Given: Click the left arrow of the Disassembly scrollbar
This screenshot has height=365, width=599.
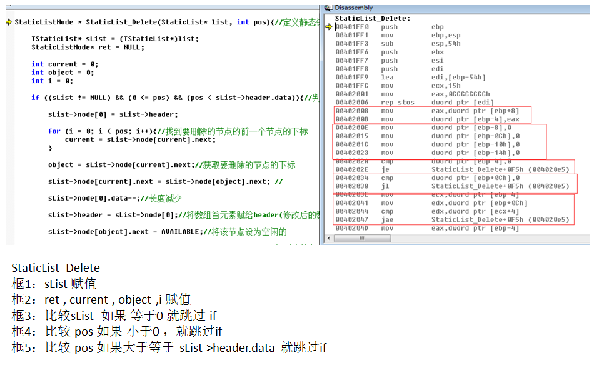Looking at the screenshot, I should (x=328, y=239).
